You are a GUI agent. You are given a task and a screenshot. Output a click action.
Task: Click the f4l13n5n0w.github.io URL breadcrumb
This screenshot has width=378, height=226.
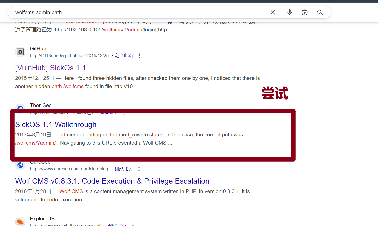coord(56,56)
